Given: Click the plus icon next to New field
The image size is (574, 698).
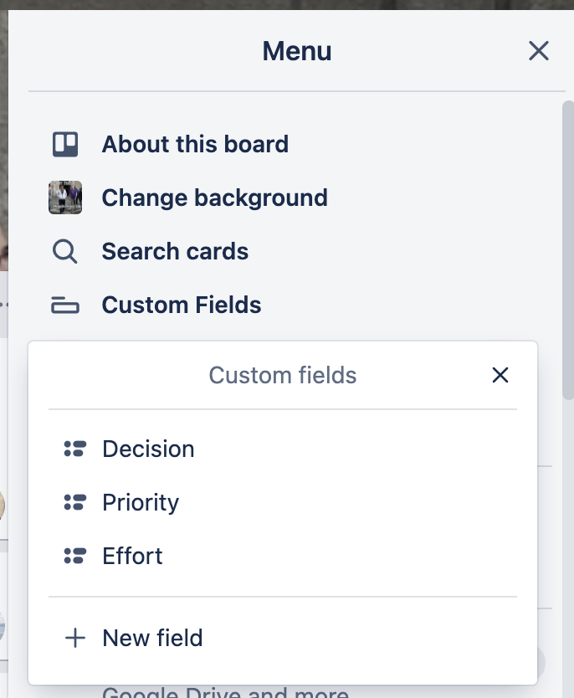Looking at the screenshot, I should (74, 637).
